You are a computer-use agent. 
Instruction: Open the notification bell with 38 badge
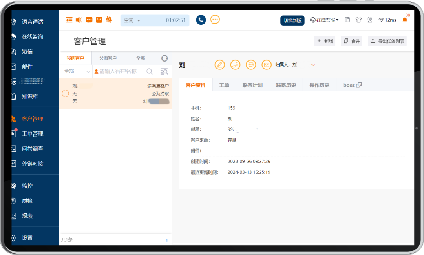pos(405,20)
